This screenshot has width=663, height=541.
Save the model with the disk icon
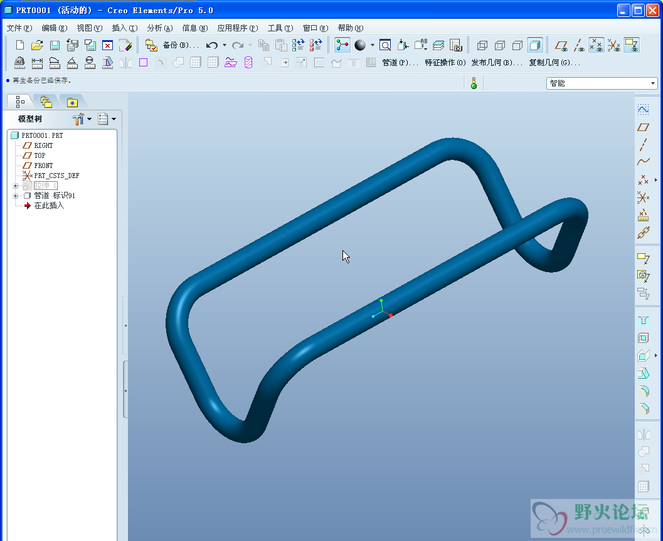point(55,45)
